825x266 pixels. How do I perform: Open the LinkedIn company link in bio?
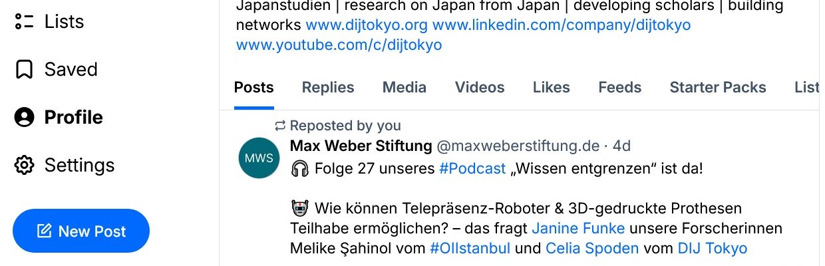[x=562, y=25]
